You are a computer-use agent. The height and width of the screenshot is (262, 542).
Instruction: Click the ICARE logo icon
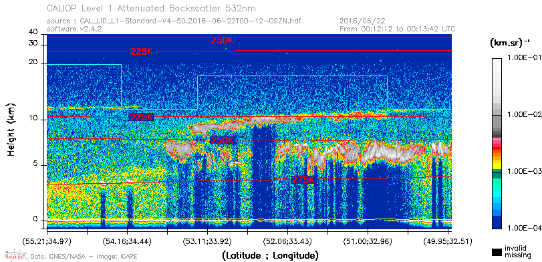[x=15, y=255]
